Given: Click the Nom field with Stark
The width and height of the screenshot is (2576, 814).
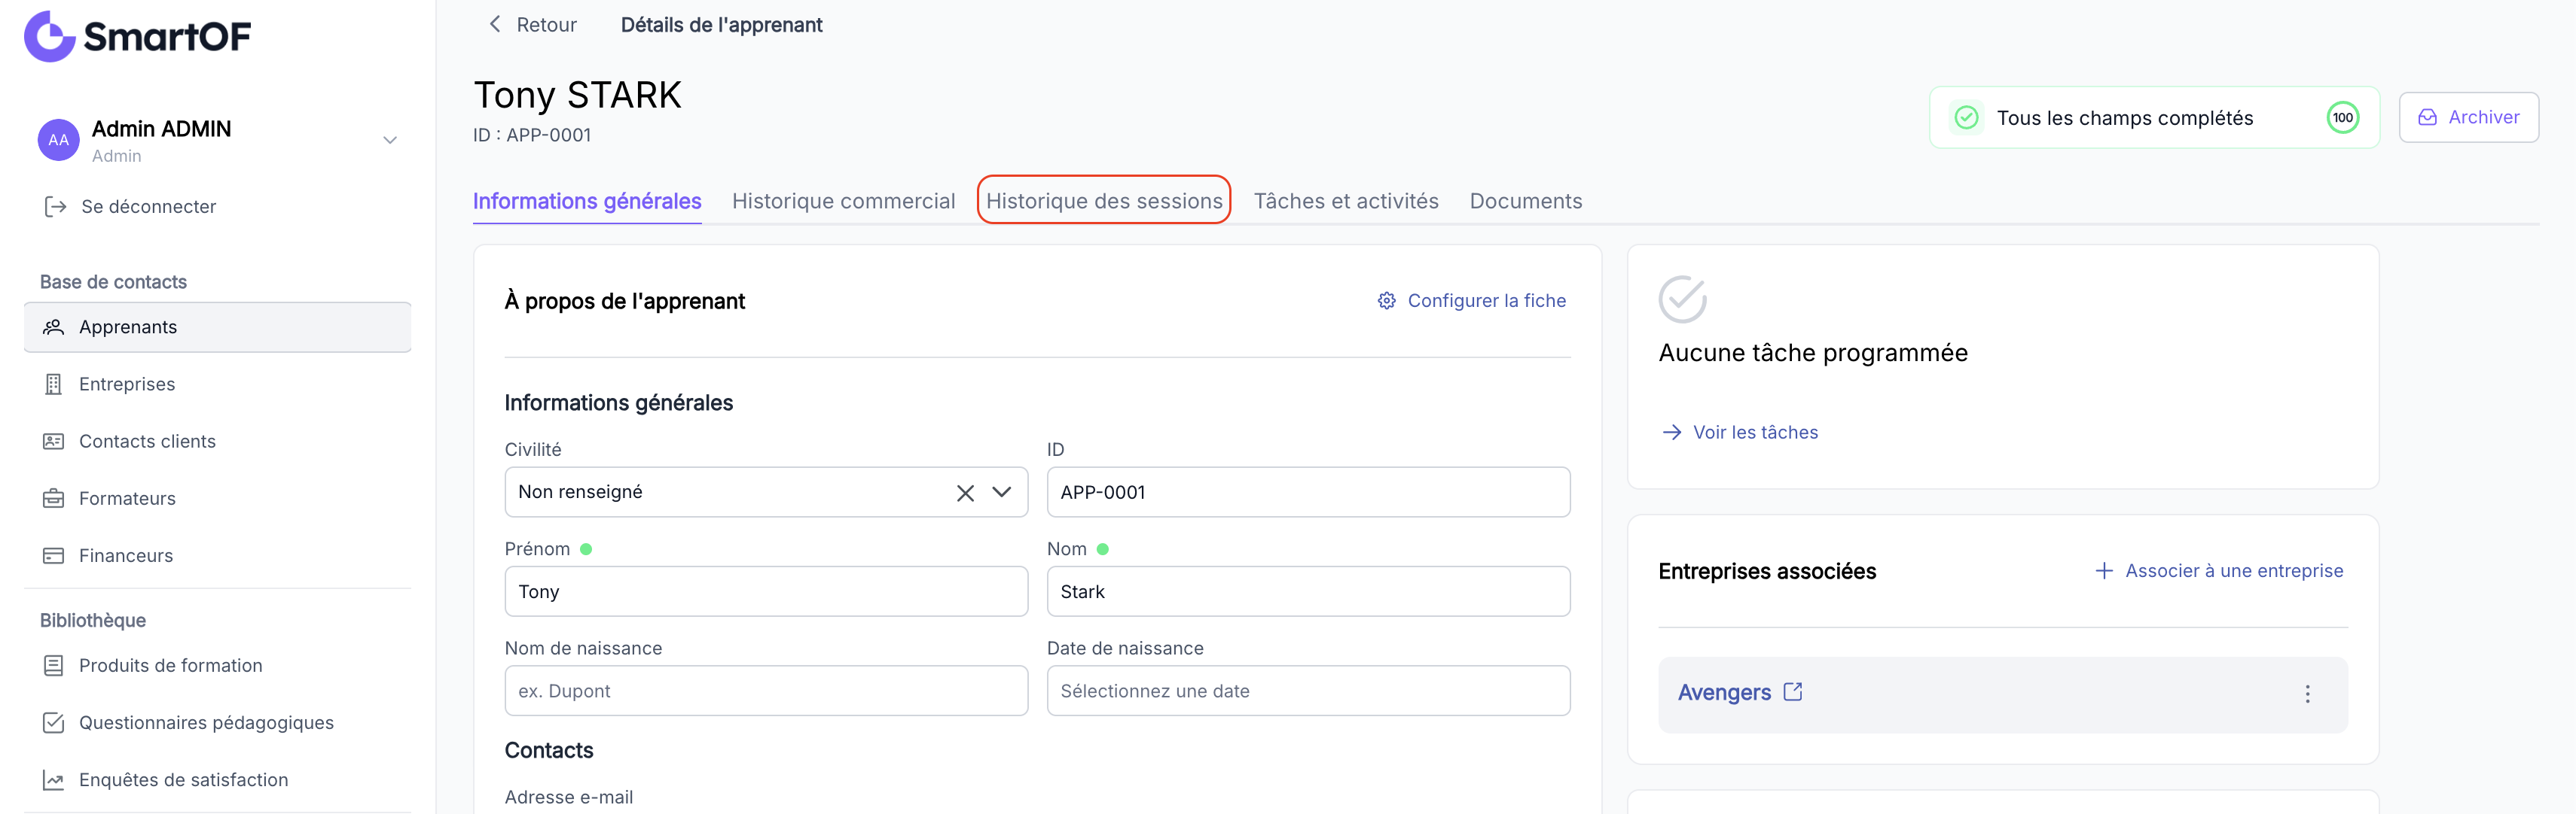Looking at the screenshot, I should pyautogui.click(x=1308, y=591).
